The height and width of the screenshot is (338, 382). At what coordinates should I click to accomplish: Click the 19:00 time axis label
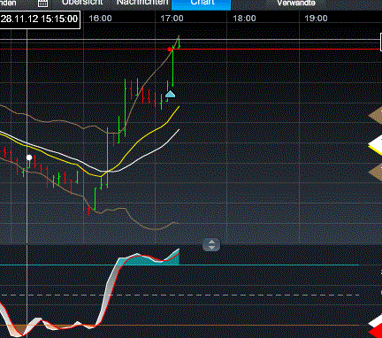click(316, 19)
